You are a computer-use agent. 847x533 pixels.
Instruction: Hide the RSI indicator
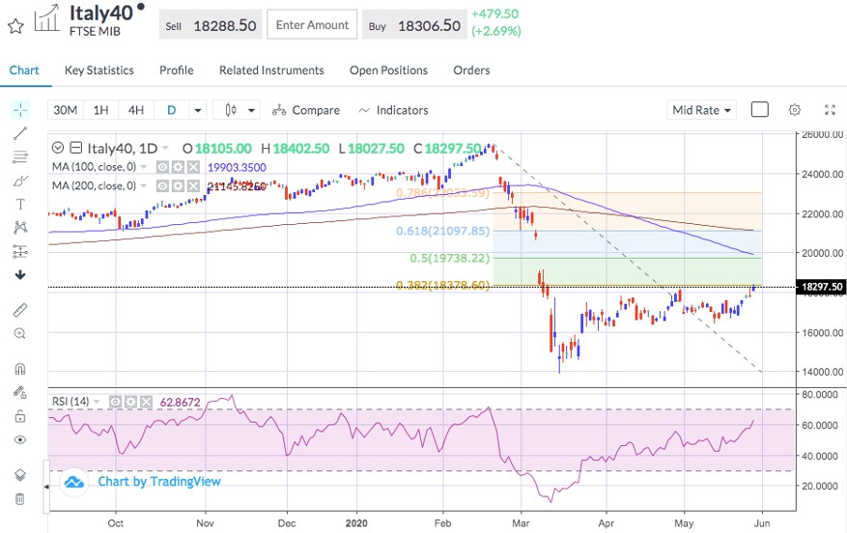click(x=116, y=402)
